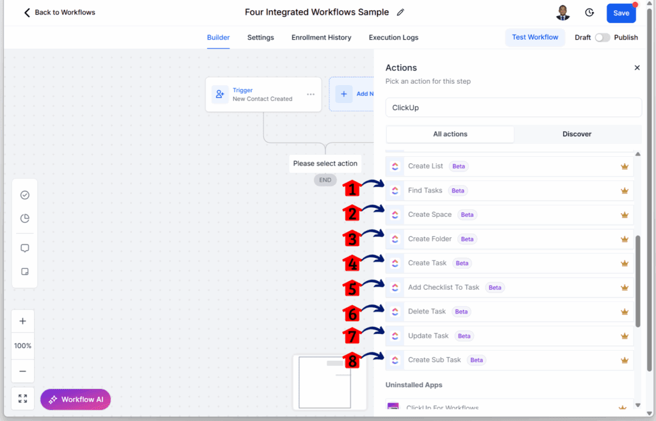Click the ClickUp icon beside Create Folder
This screenshot has height=421, width=656.
point(395,239)
